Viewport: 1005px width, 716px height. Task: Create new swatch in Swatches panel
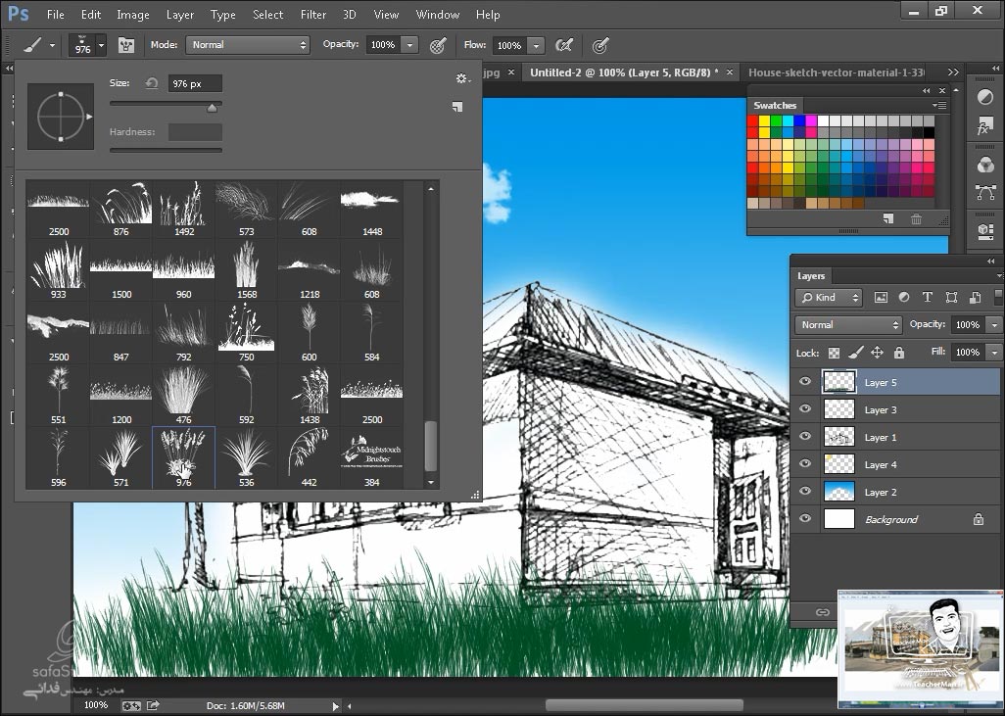coord(887,219)
